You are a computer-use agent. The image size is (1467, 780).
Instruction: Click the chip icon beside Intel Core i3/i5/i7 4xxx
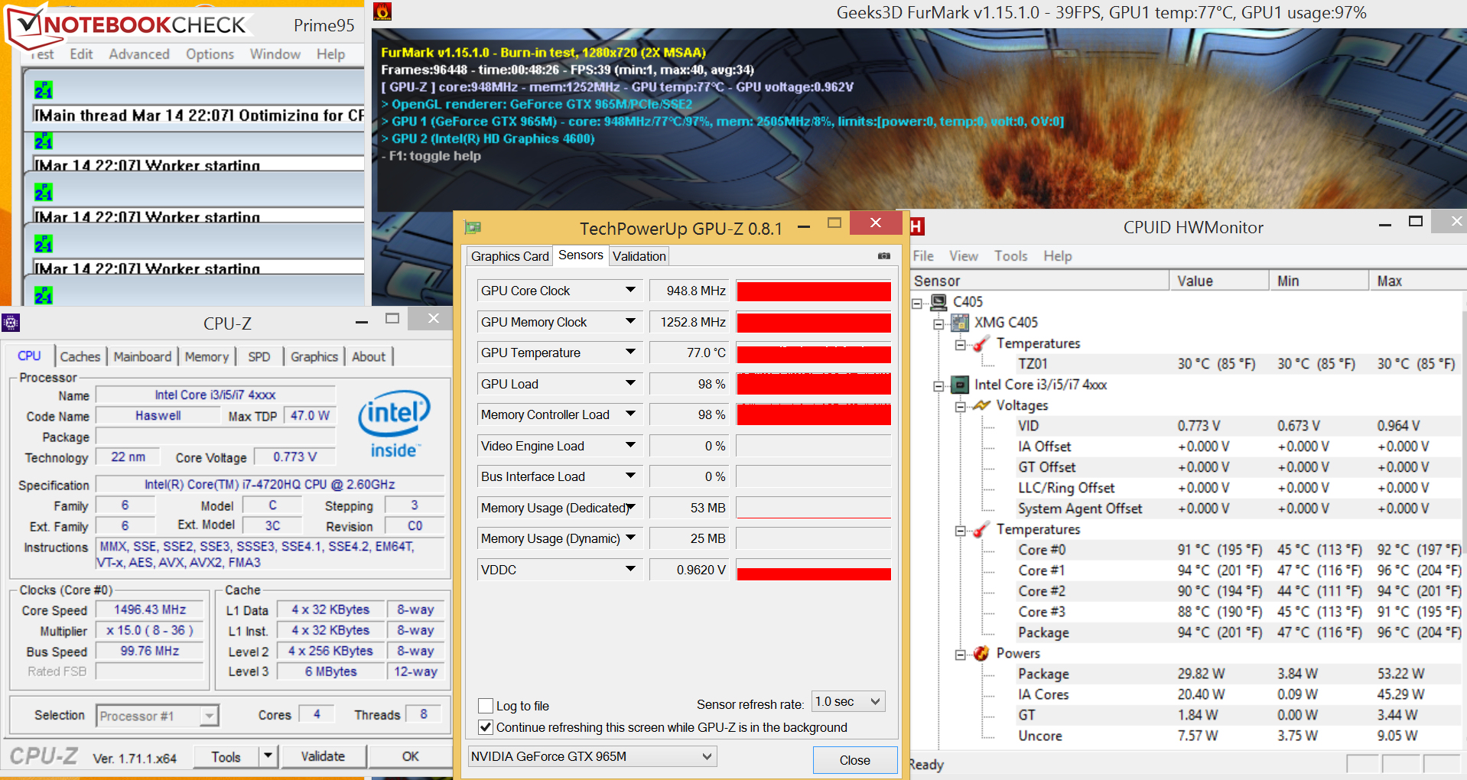(960, 385)
